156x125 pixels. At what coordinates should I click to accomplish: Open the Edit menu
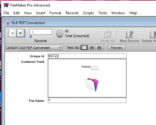pos(16,13)
